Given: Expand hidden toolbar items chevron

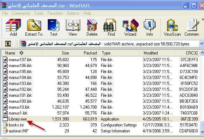Looking at the screenshot, I should 203,20.
